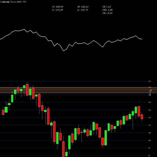Click the 'OC: 2.2' value
This screenshot has height=157, width=157.
click(107, 7)
